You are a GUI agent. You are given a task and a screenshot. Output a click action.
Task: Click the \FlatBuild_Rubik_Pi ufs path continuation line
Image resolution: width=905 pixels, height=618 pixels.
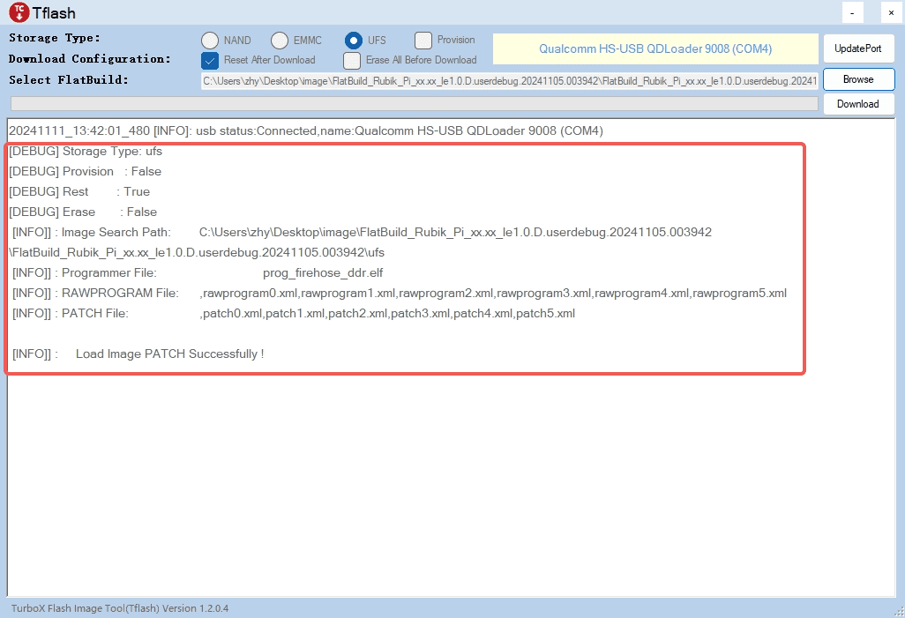pyautogui.click(x=197, y=253)
